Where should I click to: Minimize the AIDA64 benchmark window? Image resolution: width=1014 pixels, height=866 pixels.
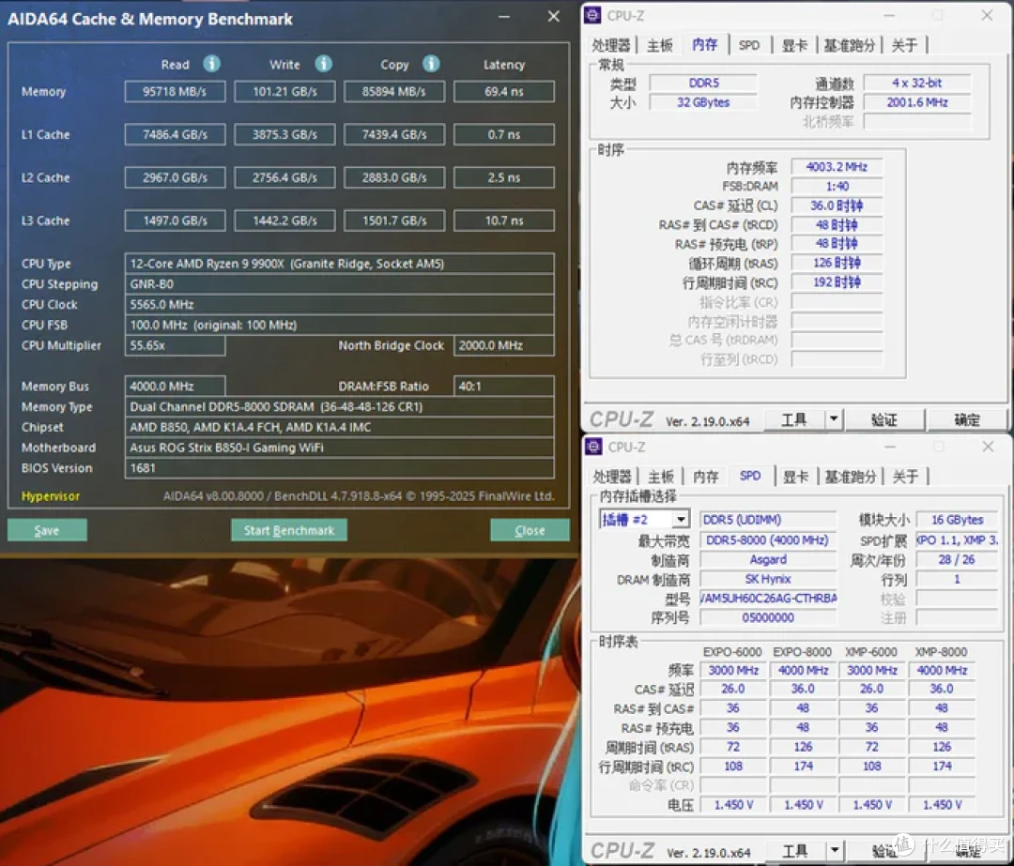504,17
